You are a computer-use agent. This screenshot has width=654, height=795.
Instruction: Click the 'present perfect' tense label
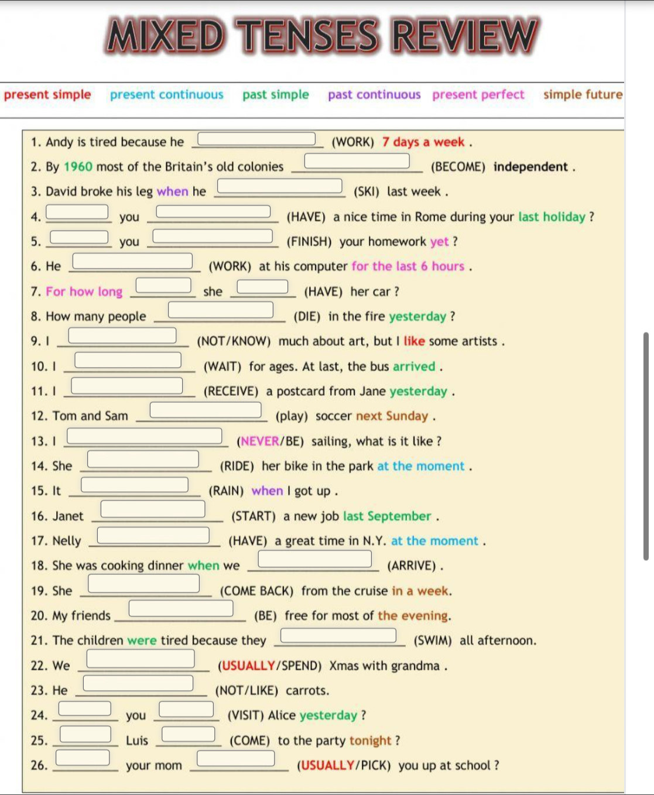coord(478,95)
